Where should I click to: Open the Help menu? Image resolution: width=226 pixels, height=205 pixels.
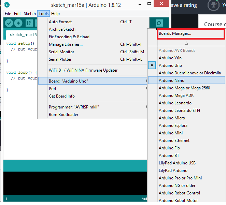[55, 14]
